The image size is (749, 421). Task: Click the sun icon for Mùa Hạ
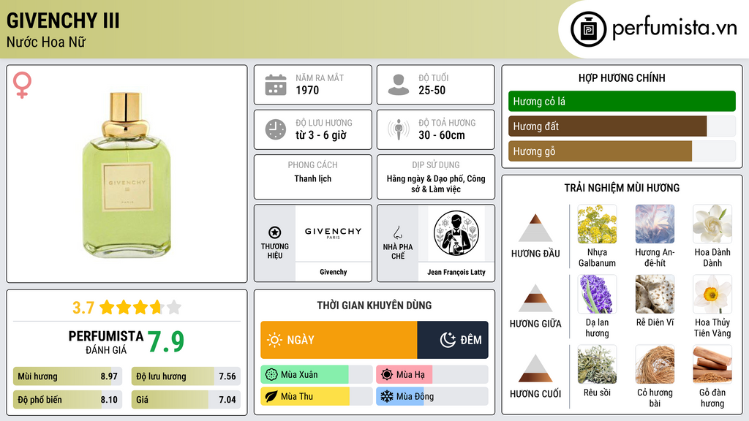coord(387,375)
